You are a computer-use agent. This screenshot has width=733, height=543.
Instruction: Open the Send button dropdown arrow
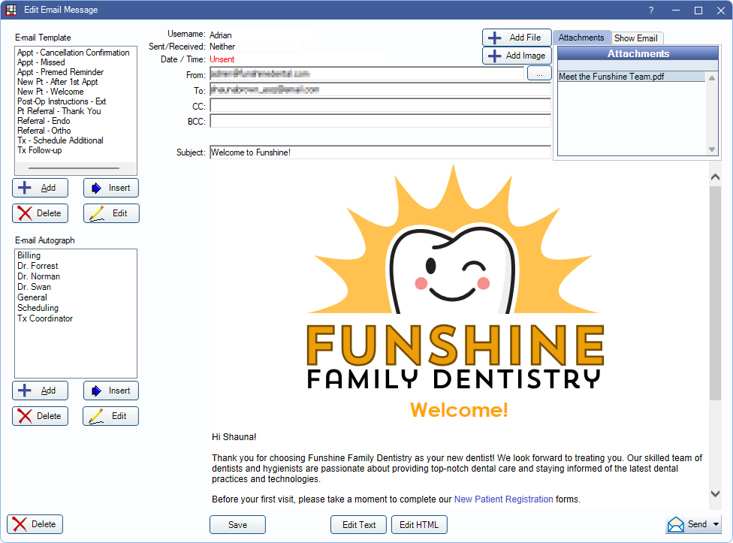716,524
